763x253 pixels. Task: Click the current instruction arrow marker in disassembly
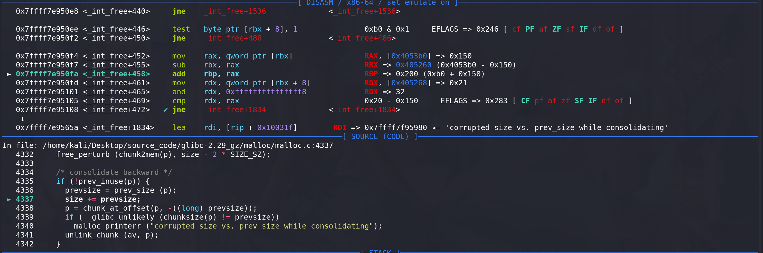coord(9,74)
